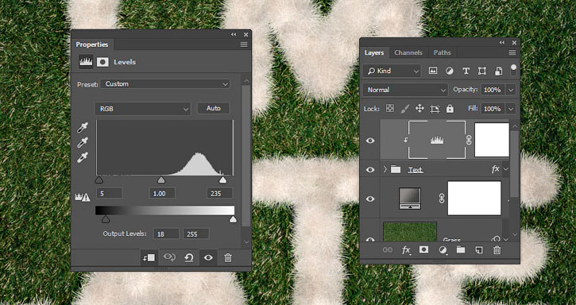Screen dimensions: 576x305
Task: Enable the Lock all padlock icon
Action: [x=450, y=109]
